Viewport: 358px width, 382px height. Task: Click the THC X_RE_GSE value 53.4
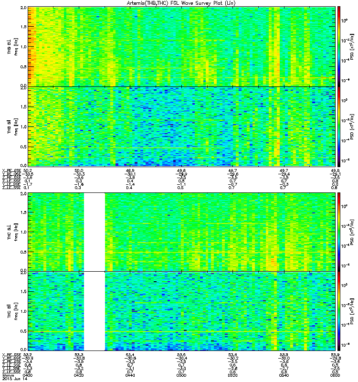click(130, 354)
